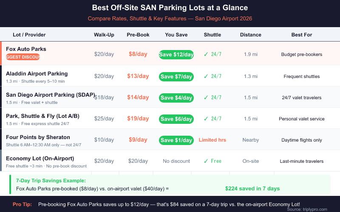Click the Park, Shuttle & Fly checkmark
Image resolution: width=340 pixels, height=212 pixels.
[206, 119]
